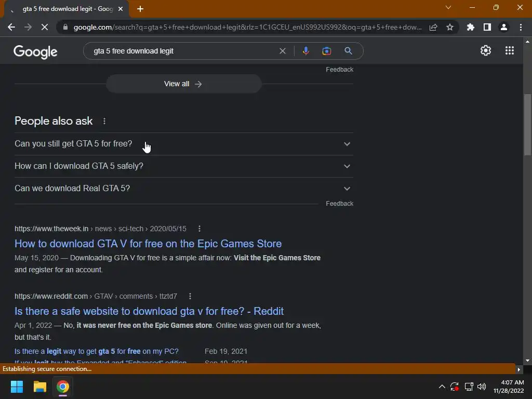The width and height of the screenshot is (532, 399).
Task: Click Feedback below People also ask
Action: [340, 204]
